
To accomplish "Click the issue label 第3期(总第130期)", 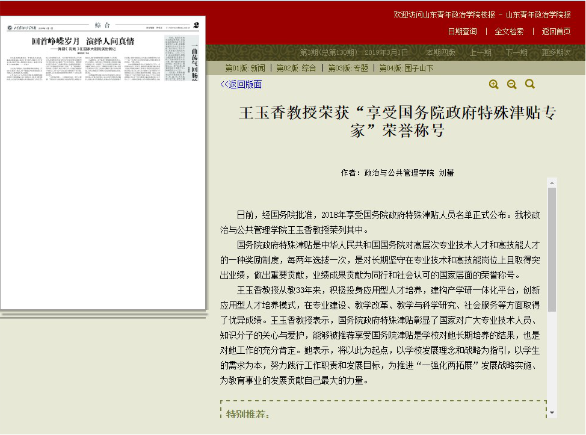I will tap(328, 52).
